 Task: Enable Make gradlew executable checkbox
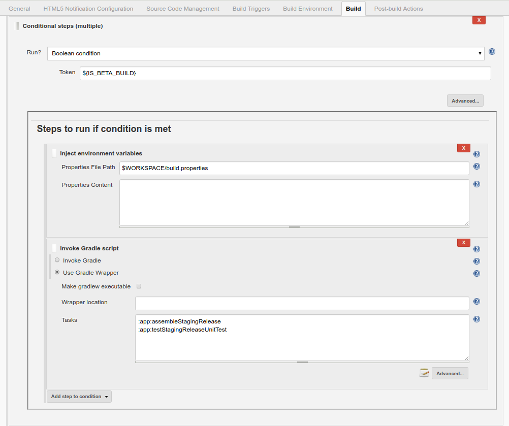(139, 286)
